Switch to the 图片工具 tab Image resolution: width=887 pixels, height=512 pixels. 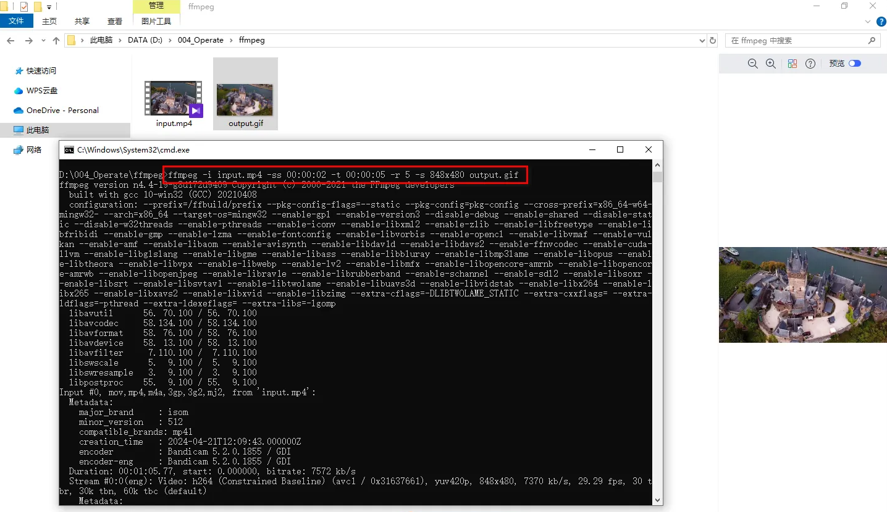pyautogui.click(x=156, y=21)
